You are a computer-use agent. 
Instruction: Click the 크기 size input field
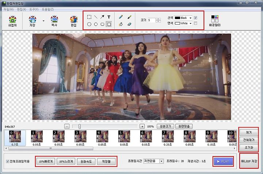(152, 20)
